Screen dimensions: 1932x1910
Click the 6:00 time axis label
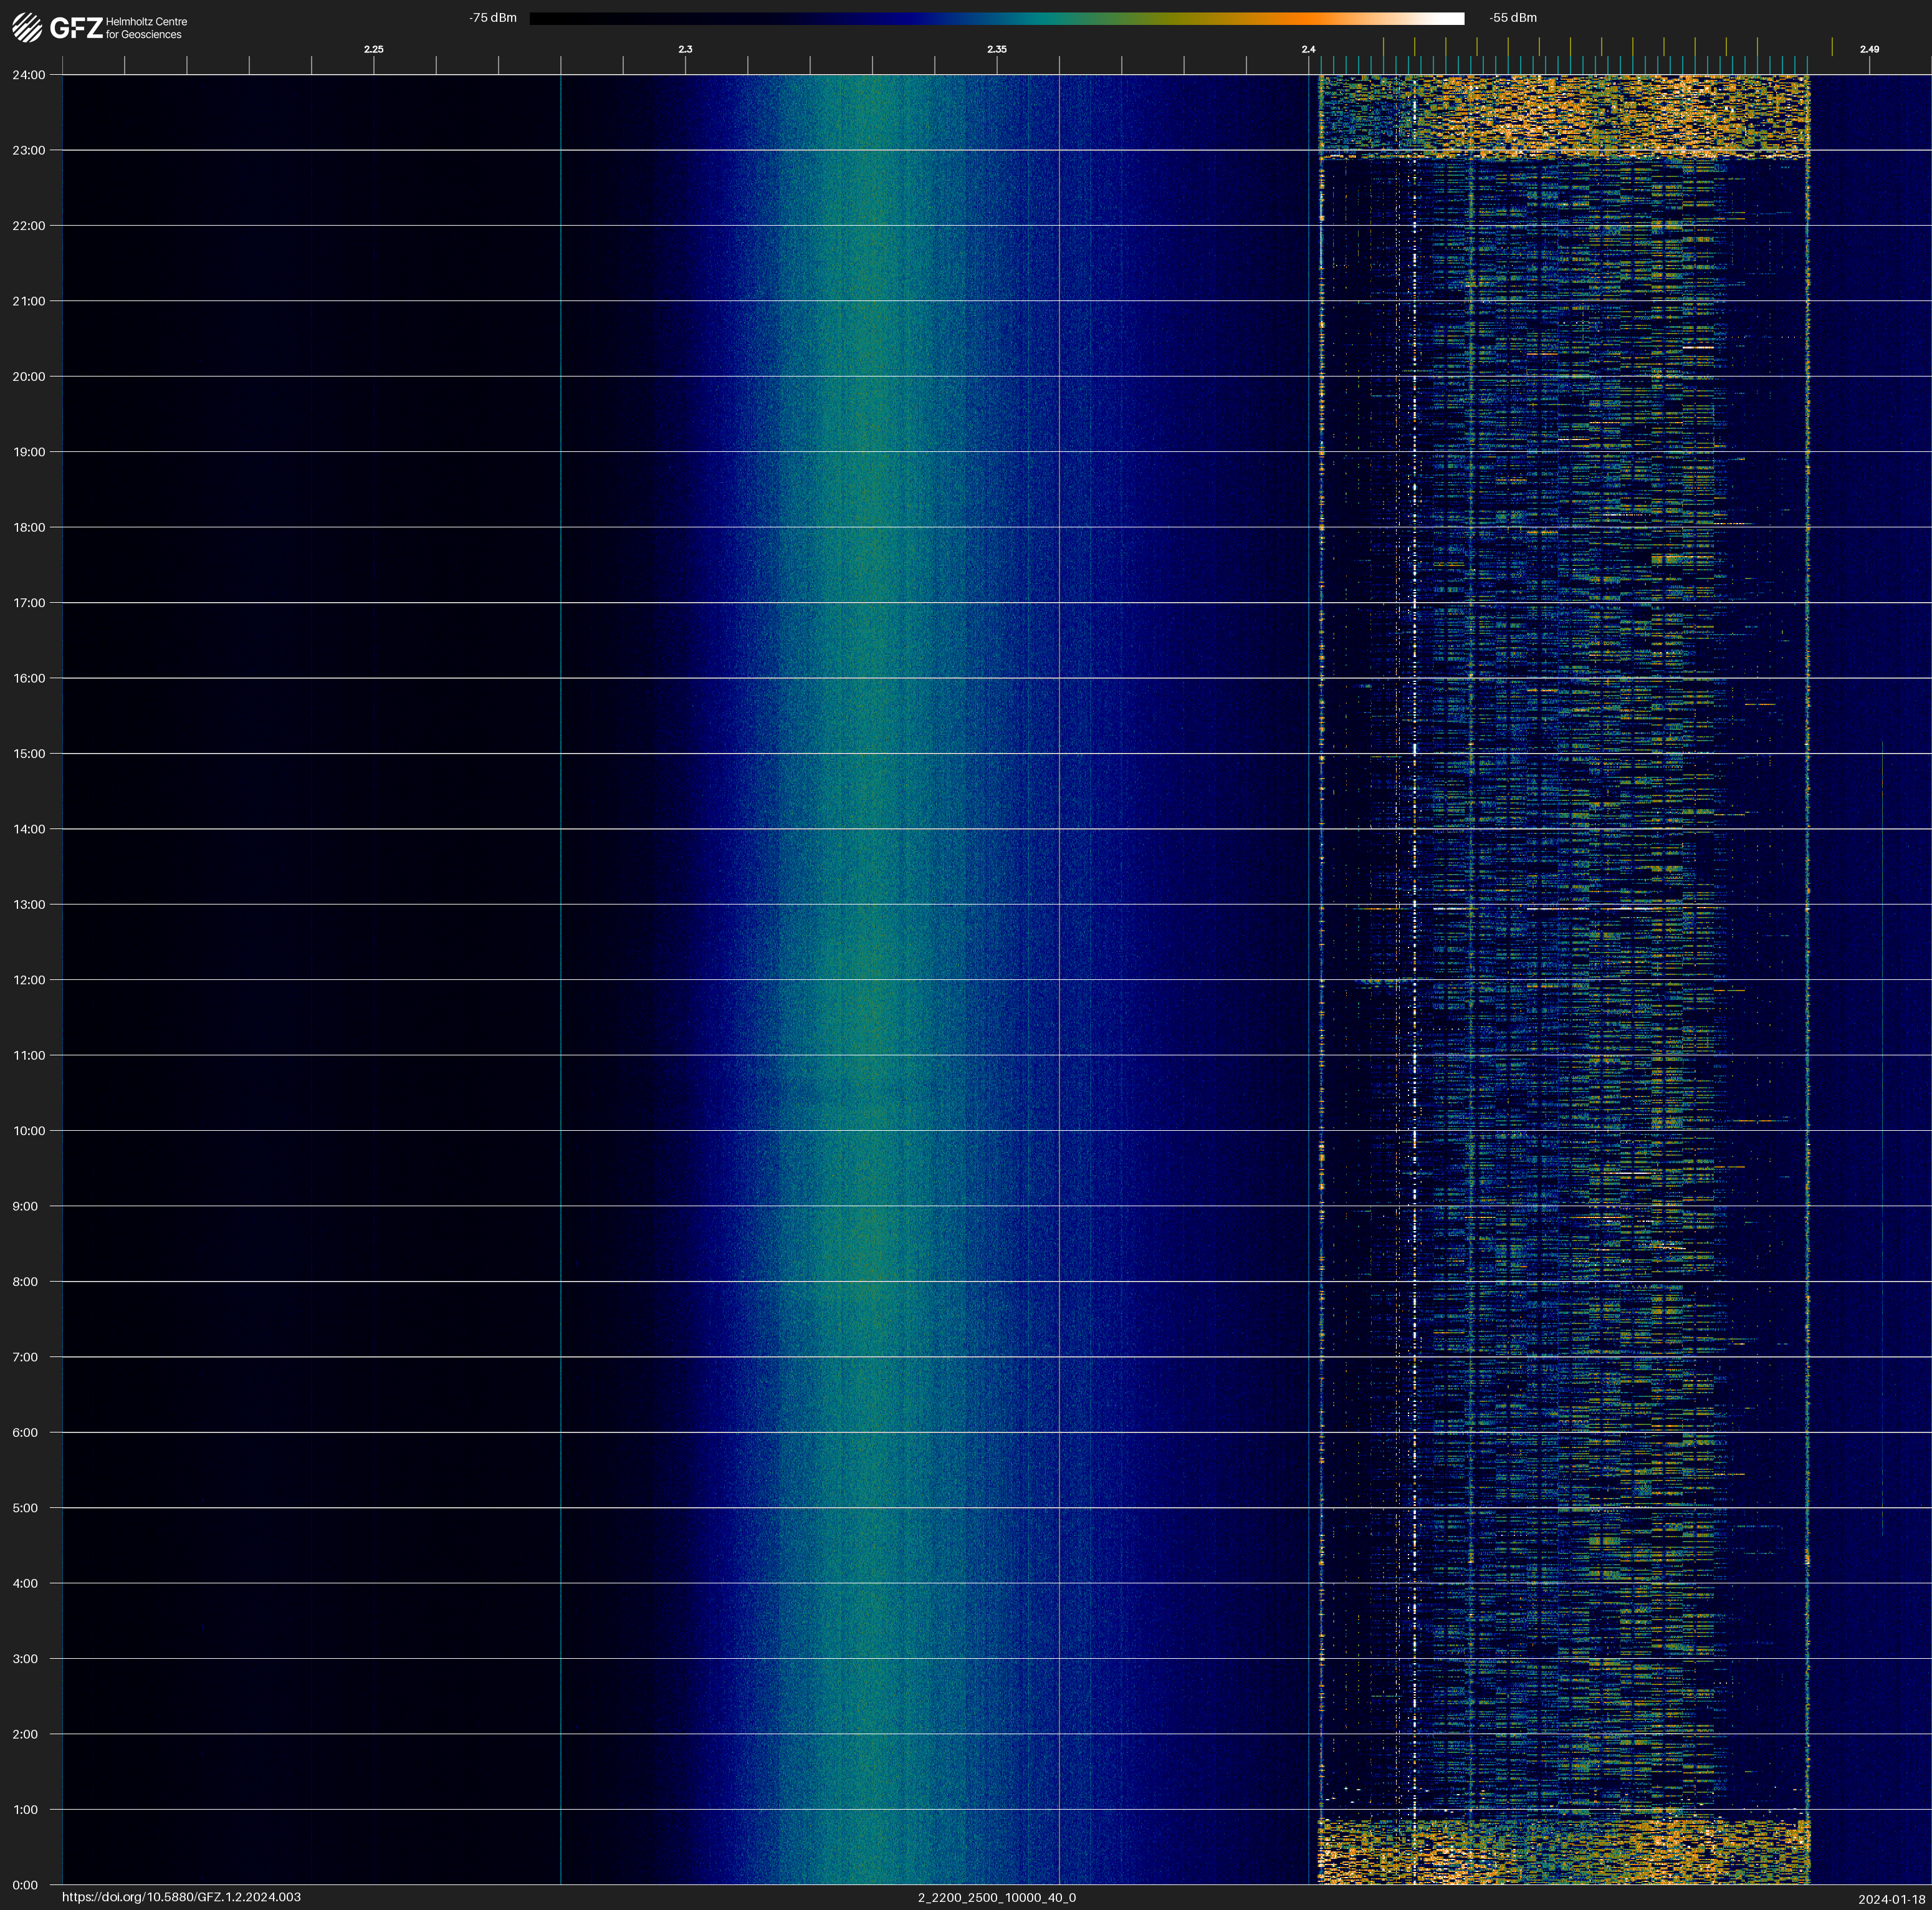click(26, 1432)
